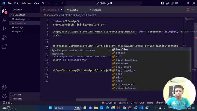Open Explorer Views and More Actions ellipsis
Image resolution: width=197 pixels, height=111 pixels.
tap(36, 10)
